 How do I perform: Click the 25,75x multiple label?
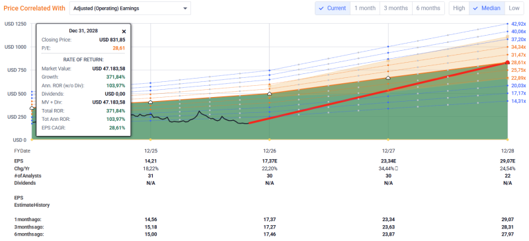(x=518, y=70)
